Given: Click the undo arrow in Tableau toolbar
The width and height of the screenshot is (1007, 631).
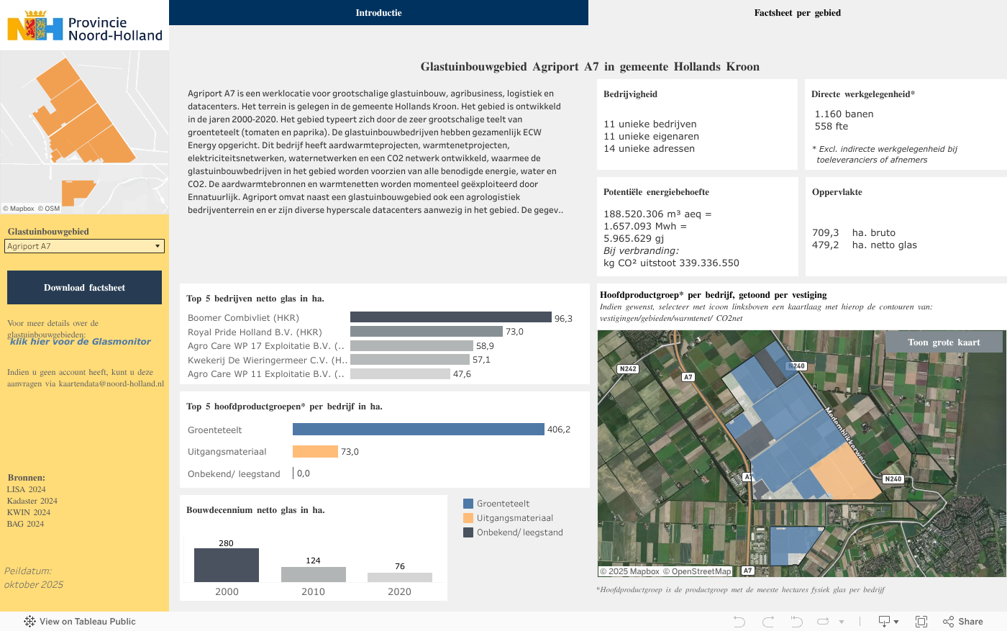Looking at the screenshot, I should click(x=739, y=622).
